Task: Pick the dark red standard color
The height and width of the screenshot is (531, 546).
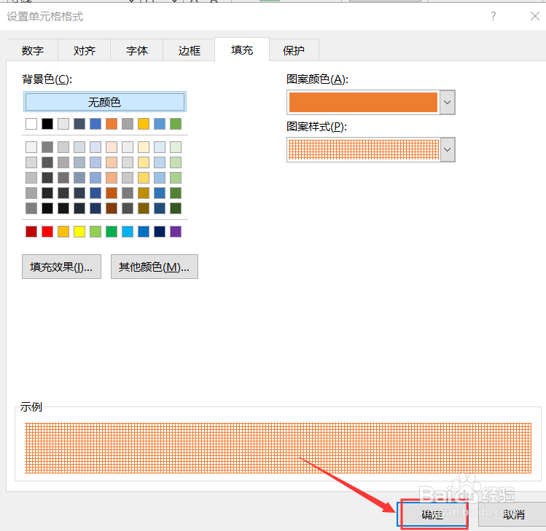Action: (31, 232)
